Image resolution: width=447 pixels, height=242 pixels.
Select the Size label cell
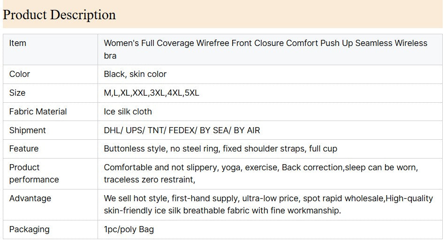(17, 93)
